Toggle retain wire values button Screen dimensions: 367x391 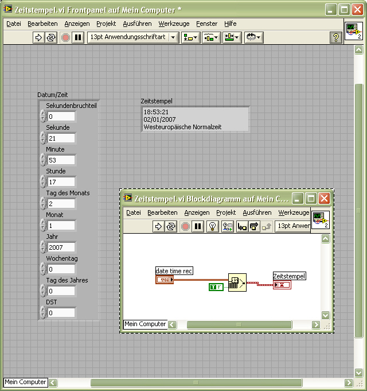[x=227, y=226]
